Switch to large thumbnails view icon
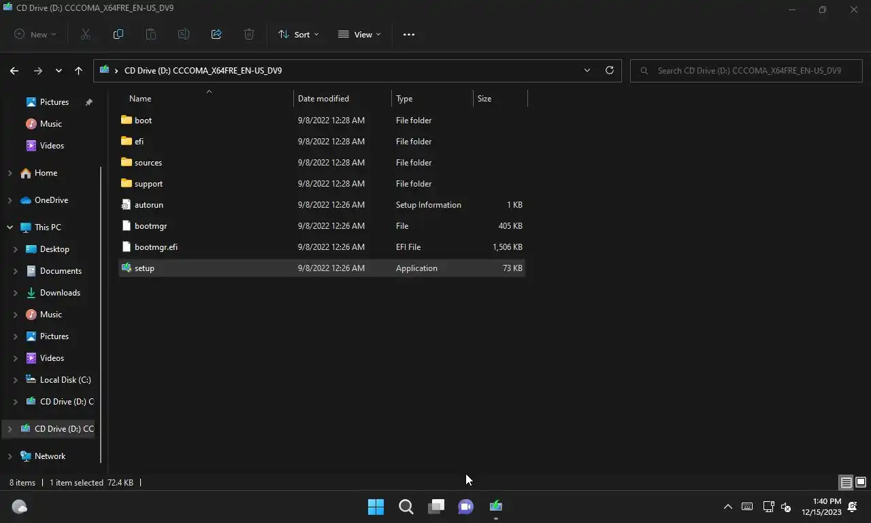 pyautogui.click(x=861, y=482)
